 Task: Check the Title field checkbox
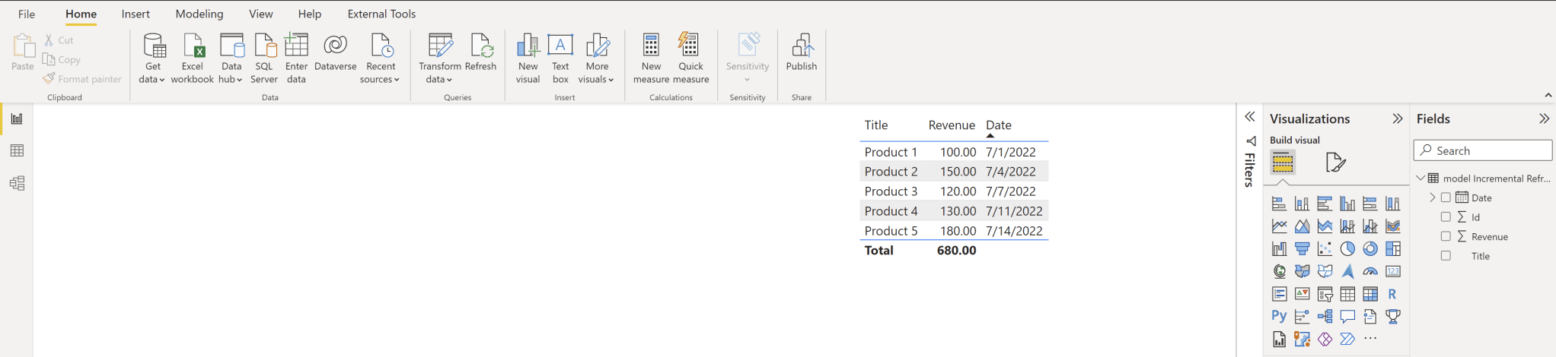(x=1446, y=256)
